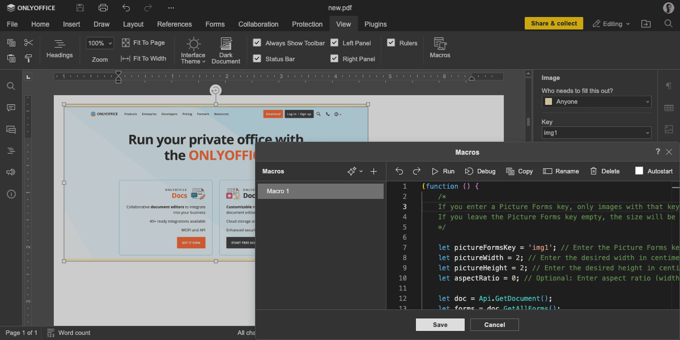This screenshot has width=680, height=340.
Task: Open the Key img1 dropdown
Action: pos(597,133)
